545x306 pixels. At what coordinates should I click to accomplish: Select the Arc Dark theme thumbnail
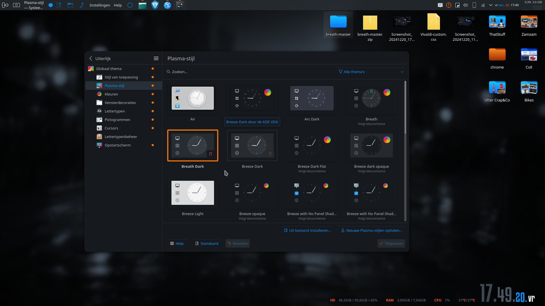pos(312,98)
